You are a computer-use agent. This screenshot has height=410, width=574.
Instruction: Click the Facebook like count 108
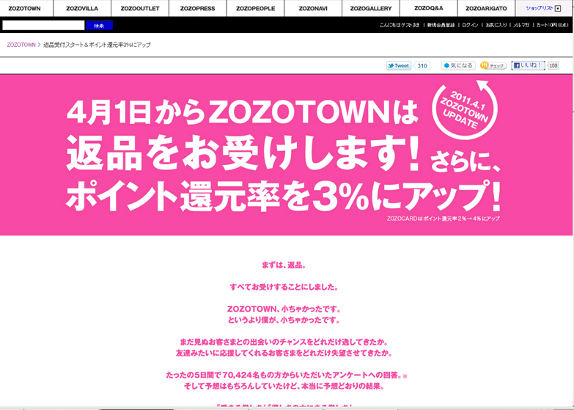tap(553, 65)
